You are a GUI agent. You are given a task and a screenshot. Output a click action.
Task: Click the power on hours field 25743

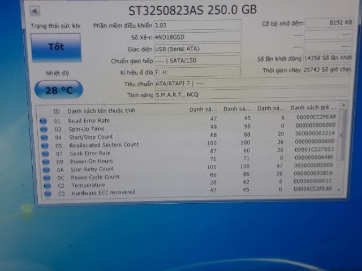(x=326, y=69)
